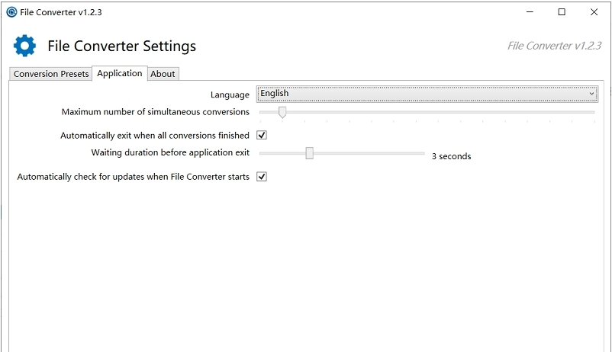Screen dimensions: 612x352
Task: Click the waiting duration slider thumb
Action: (x=309, y=153)
